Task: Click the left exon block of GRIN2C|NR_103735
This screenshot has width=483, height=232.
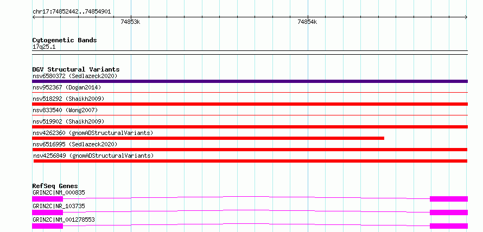Action: coord(47,212)
